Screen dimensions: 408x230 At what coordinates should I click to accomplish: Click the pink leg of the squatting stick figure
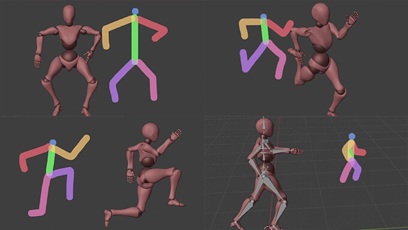pos(148,80)
